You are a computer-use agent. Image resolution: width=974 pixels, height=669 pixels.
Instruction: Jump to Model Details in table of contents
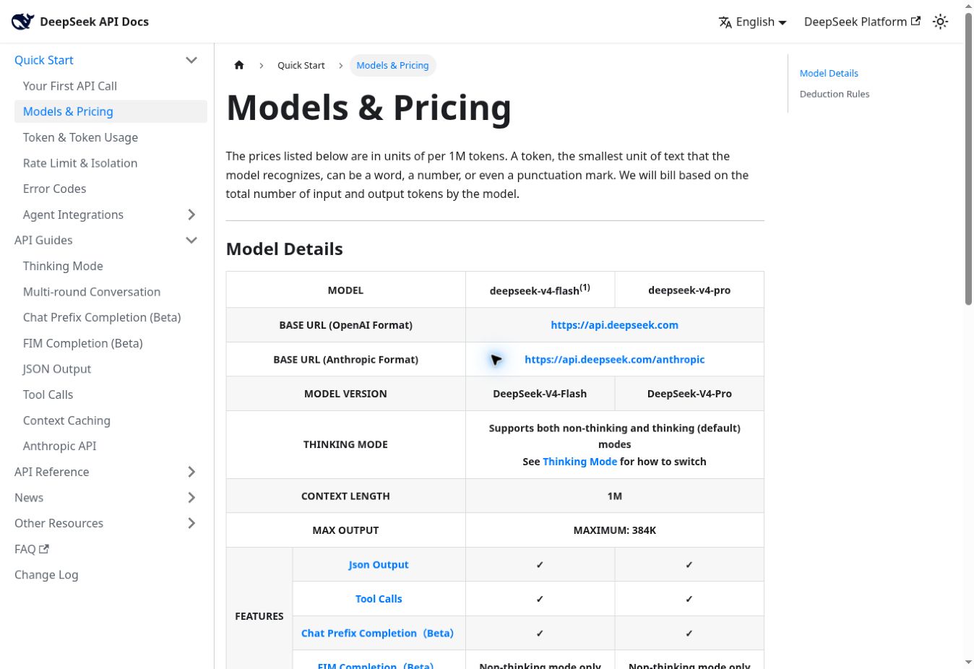pos(829,73)
